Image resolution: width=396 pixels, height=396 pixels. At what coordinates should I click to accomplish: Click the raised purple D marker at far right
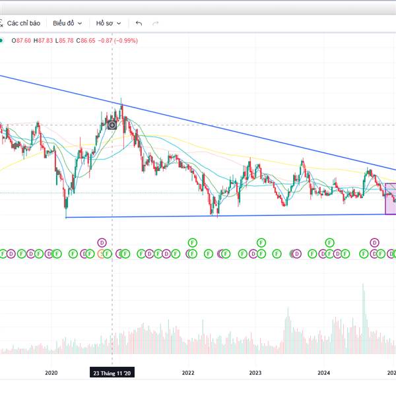(374, 243)
